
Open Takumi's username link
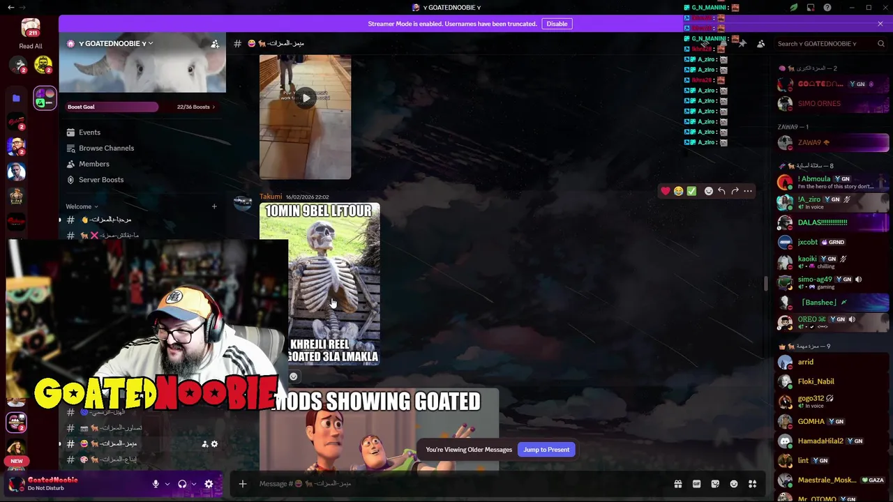[271, 197]
